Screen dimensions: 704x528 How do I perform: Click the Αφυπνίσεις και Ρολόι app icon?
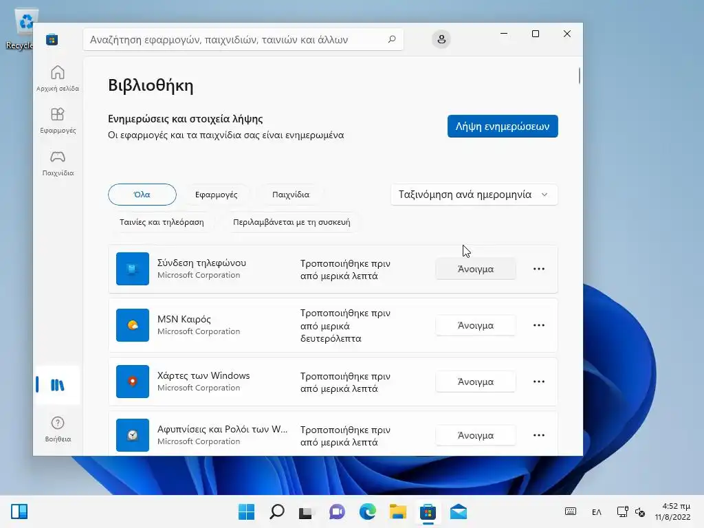133,435
